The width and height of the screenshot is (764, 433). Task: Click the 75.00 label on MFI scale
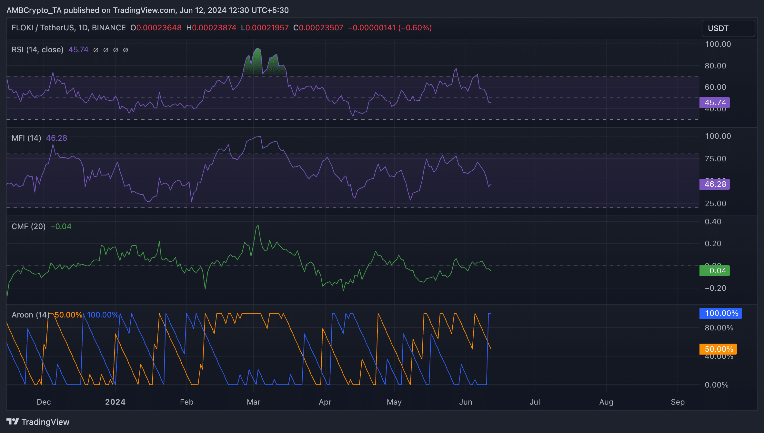pyautogui.click(x=715, y=159)
